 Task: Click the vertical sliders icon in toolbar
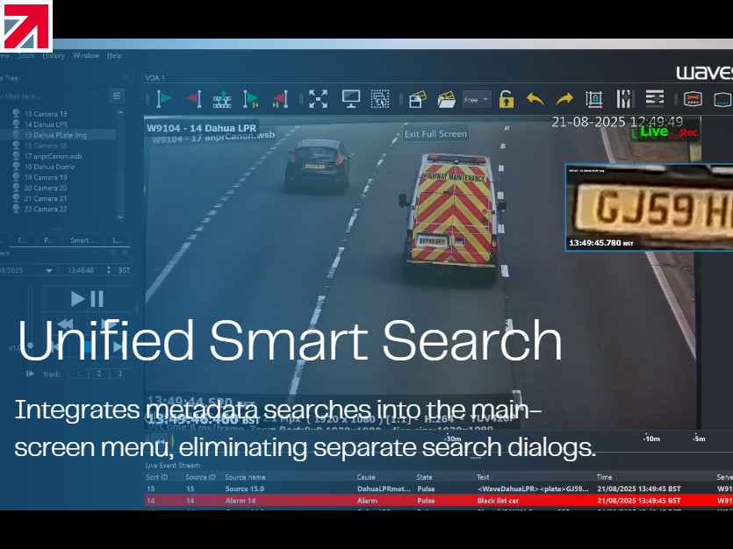[624, 99]
